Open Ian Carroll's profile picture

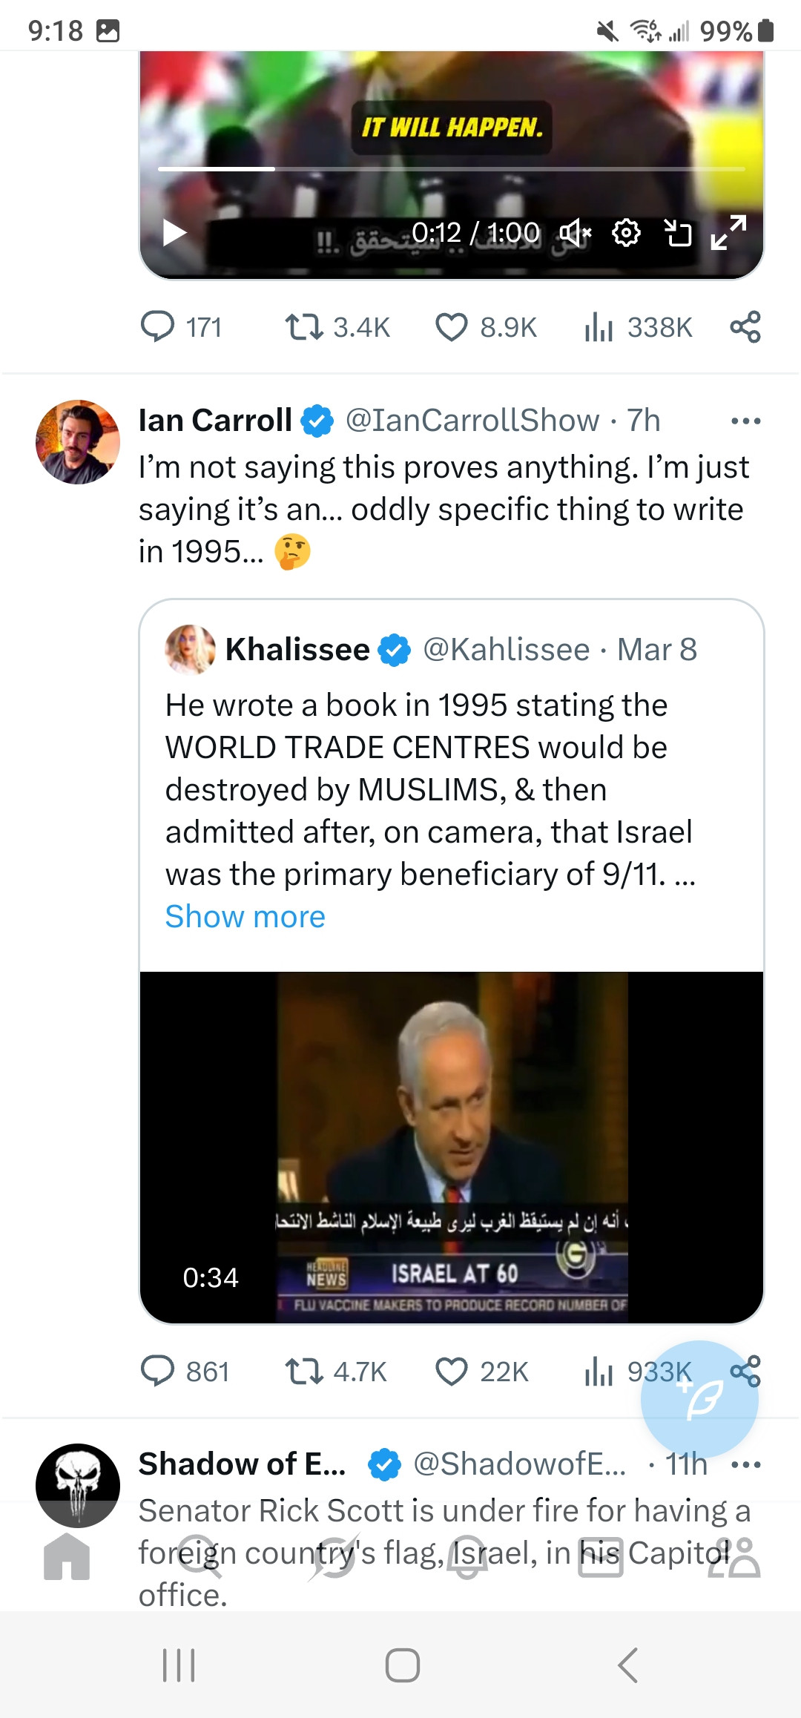pos(78,442)
